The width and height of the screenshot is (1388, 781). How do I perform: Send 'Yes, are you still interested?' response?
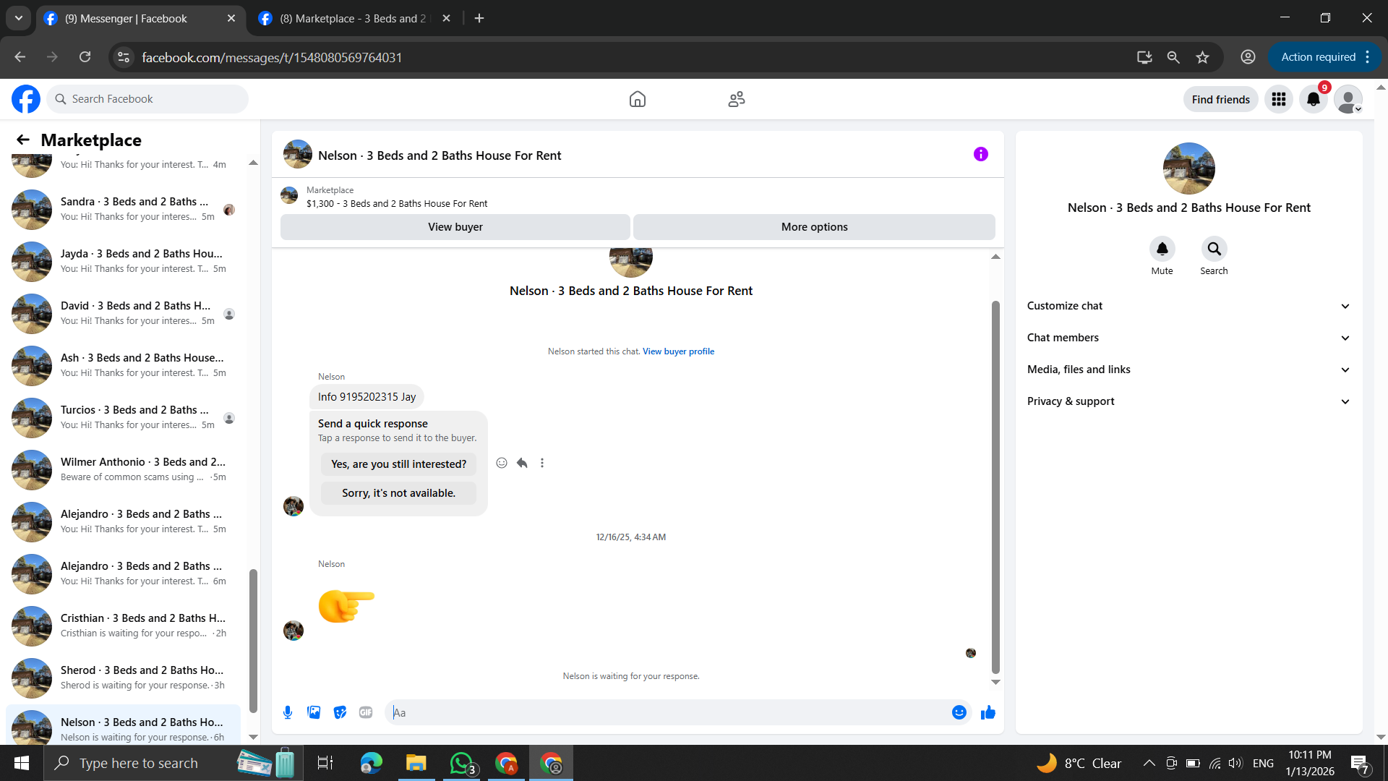click(x=398, y=464)
